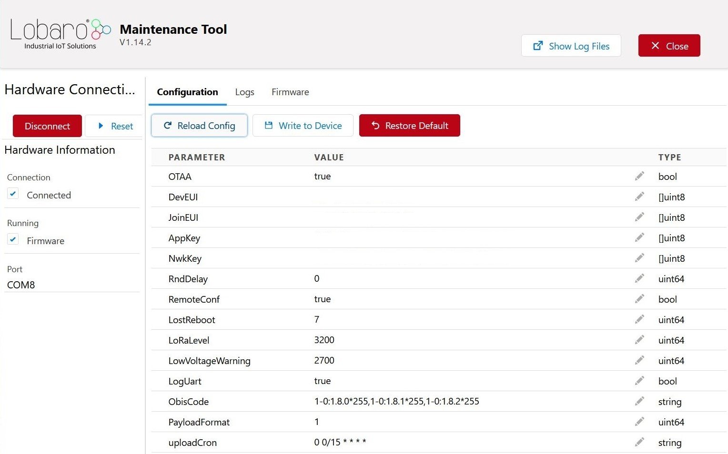Click the Disconnect button
Viewport: 728px width, 454px height.
47,126
